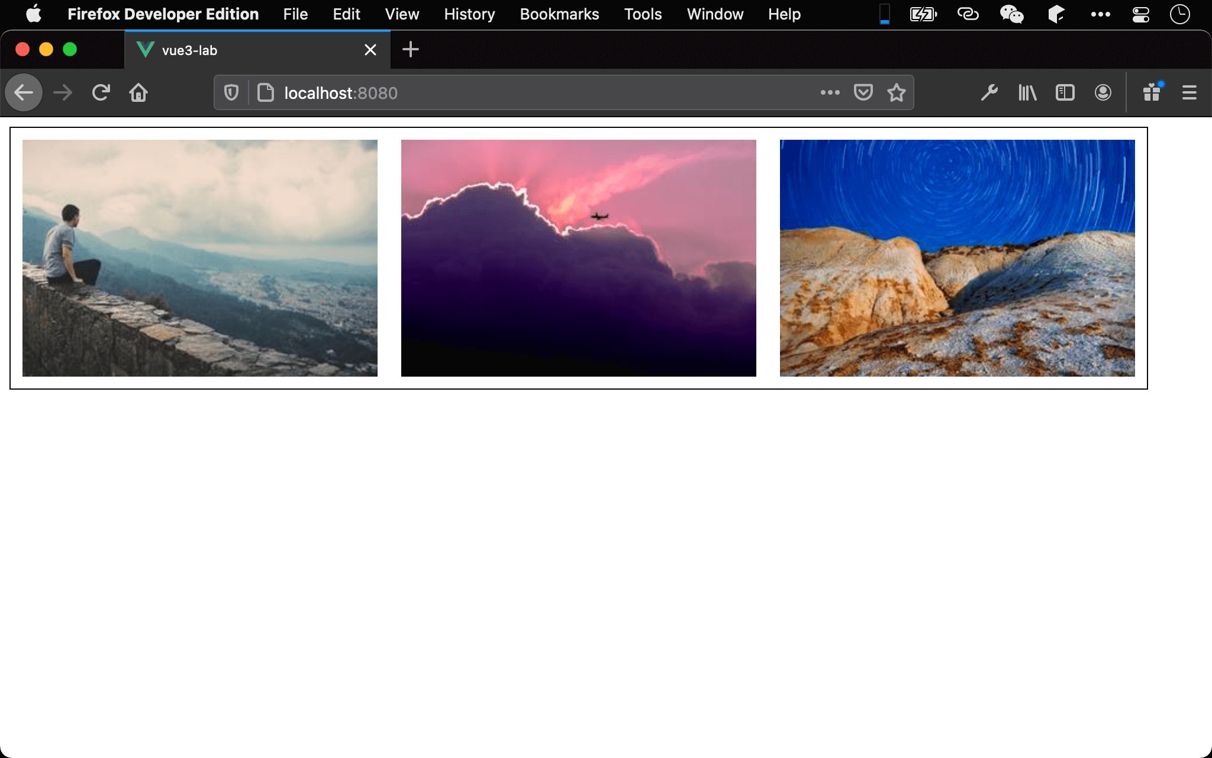The width and height of the screenshot is (1212, 758).
Task: Open Firefox account avatar icon
Action: 1103,93
